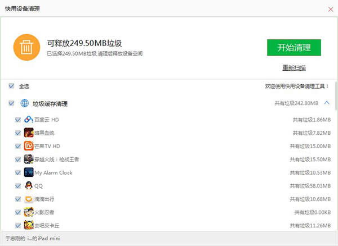The image size is (338, 246).
Task: Click the 垃圾缓存清理 category label
Action: point(50,104)
